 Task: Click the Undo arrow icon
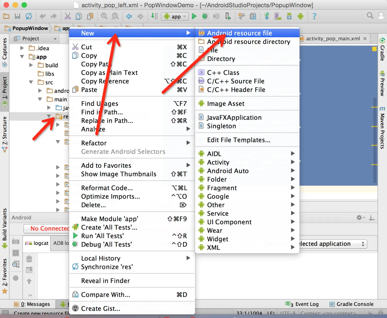coord(43,17)
